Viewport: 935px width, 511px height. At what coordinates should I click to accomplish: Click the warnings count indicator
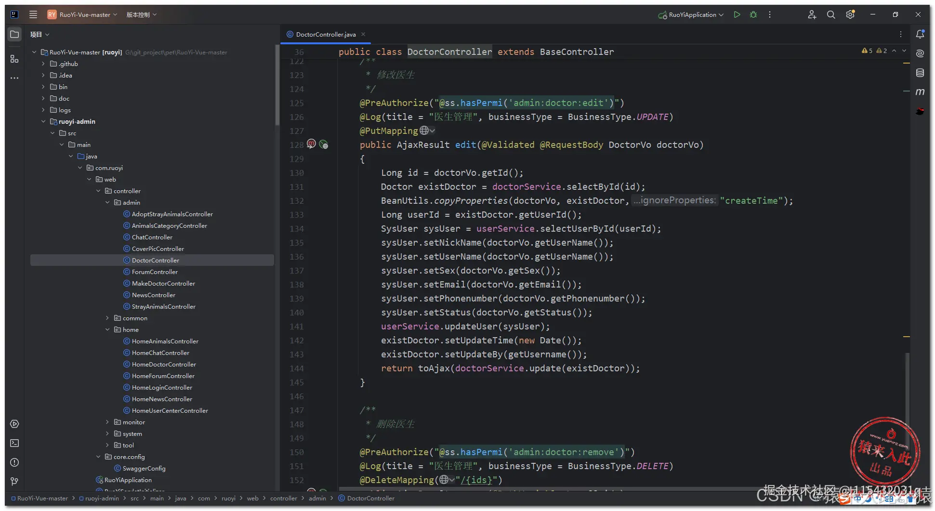click(x=874, y=51)
